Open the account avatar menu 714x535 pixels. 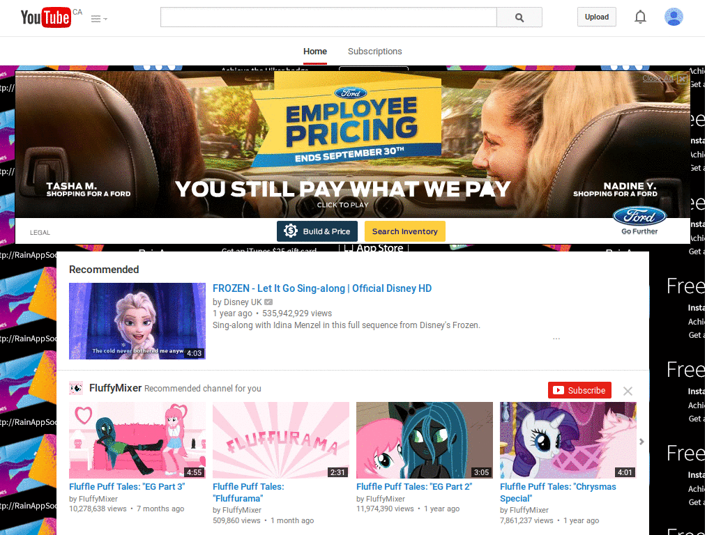coord(674,17)
